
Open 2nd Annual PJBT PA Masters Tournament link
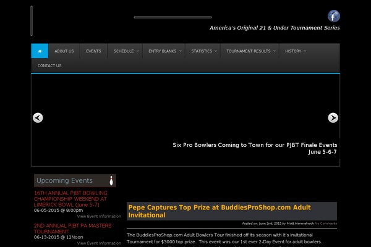click(x=72, y=228)
